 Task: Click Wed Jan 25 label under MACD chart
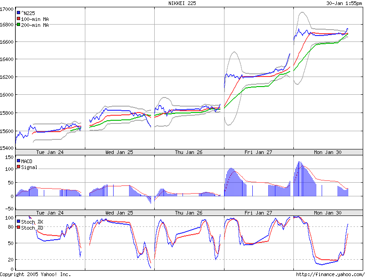click(119, 213)
